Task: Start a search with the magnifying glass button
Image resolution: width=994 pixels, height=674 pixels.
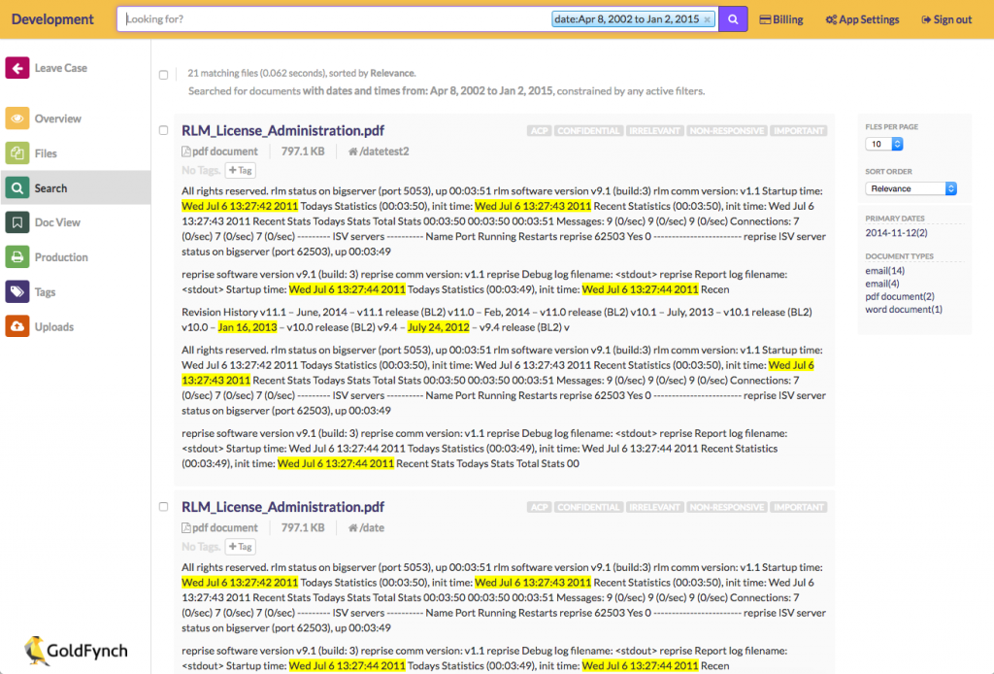Action: [733, 18]
